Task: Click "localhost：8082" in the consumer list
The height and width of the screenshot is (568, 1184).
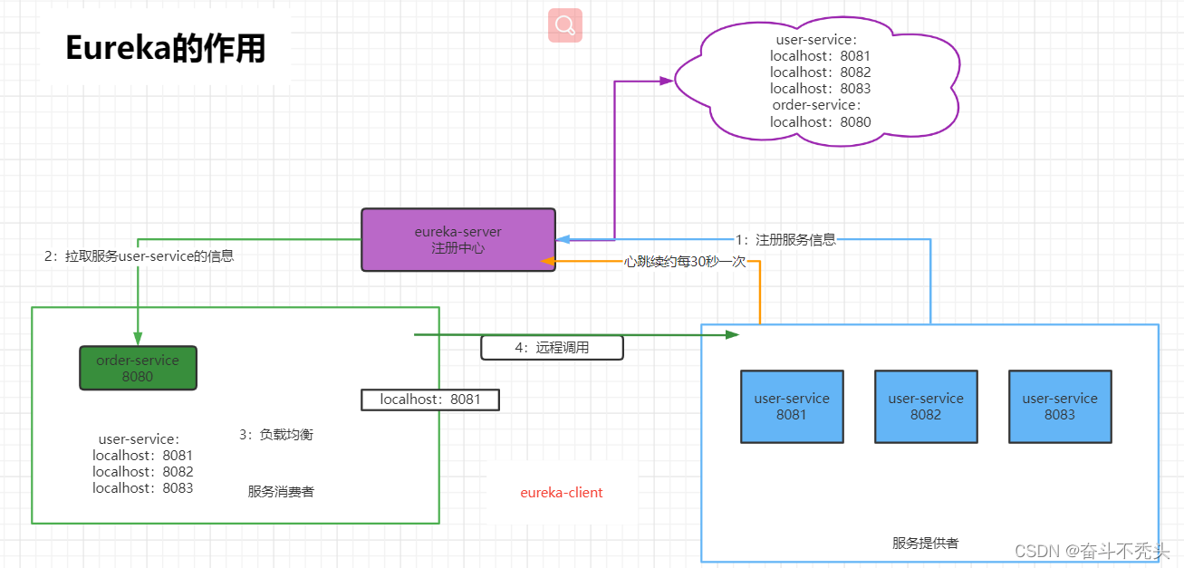Action: [x=143, y=472]
